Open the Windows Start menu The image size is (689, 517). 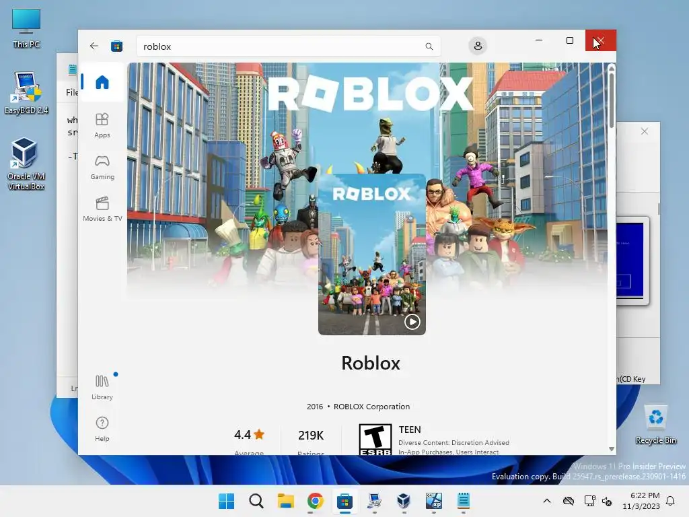click(x=227, y=501)
